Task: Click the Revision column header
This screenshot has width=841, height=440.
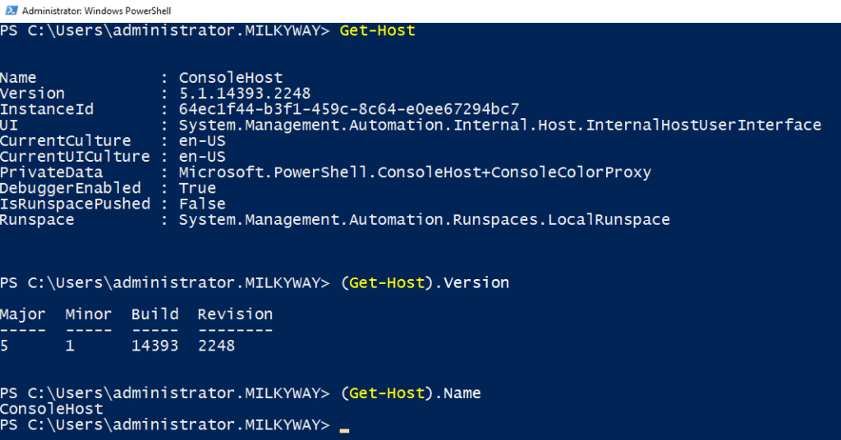Action: (235, 314)
